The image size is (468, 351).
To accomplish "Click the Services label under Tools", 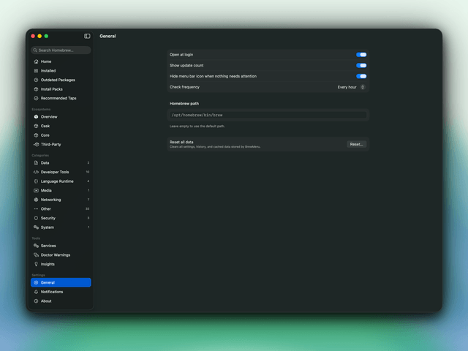I will [x=48, y=246].
